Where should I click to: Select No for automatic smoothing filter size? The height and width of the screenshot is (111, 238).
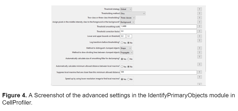click(128, 59)
